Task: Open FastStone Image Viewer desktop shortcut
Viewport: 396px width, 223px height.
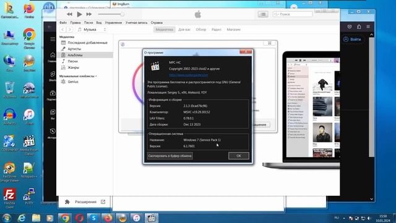Action: [10, 172]
